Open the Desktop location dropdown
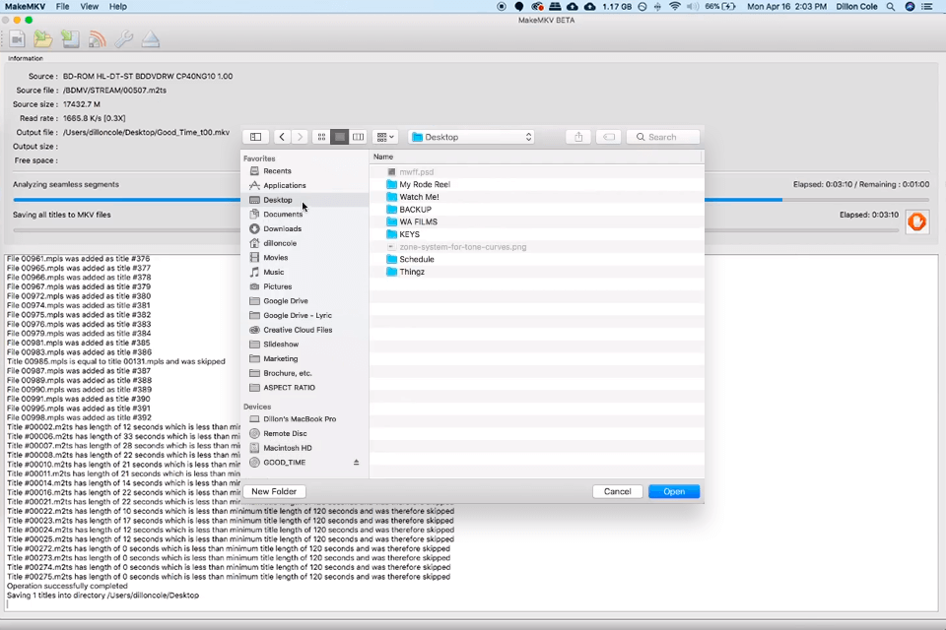This screenshot has width=946, height=630. click(471, 137)
